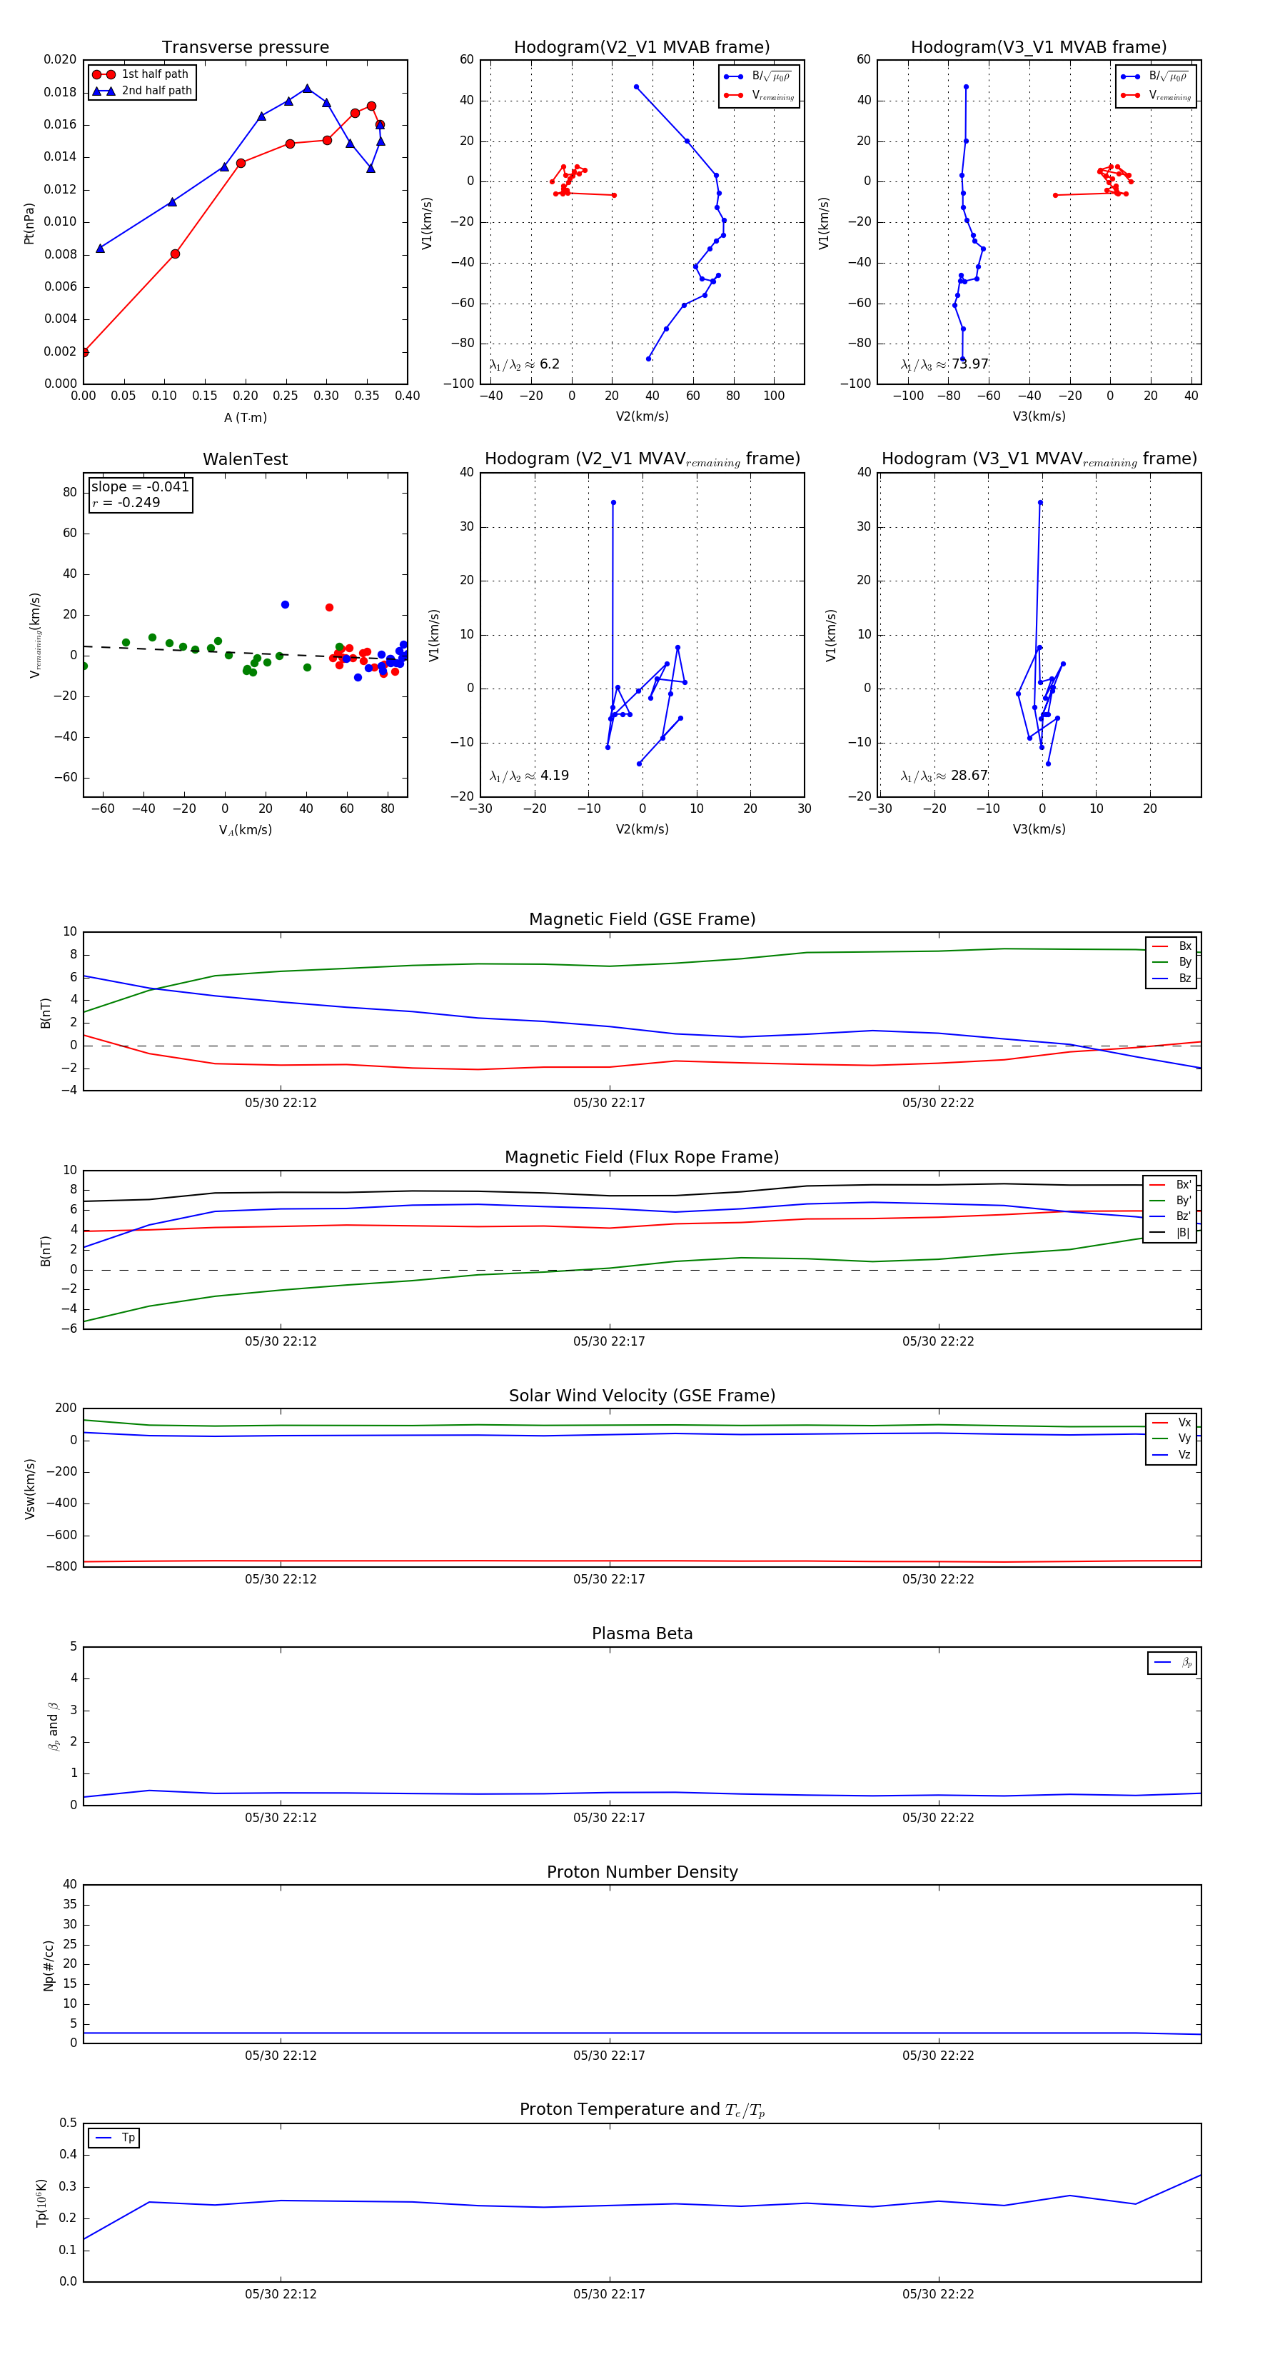This screenshot has height=2357, width=1285.
Task: Click the Solar Wind Velocity (GSE Frame) title
Action: 642,1396
